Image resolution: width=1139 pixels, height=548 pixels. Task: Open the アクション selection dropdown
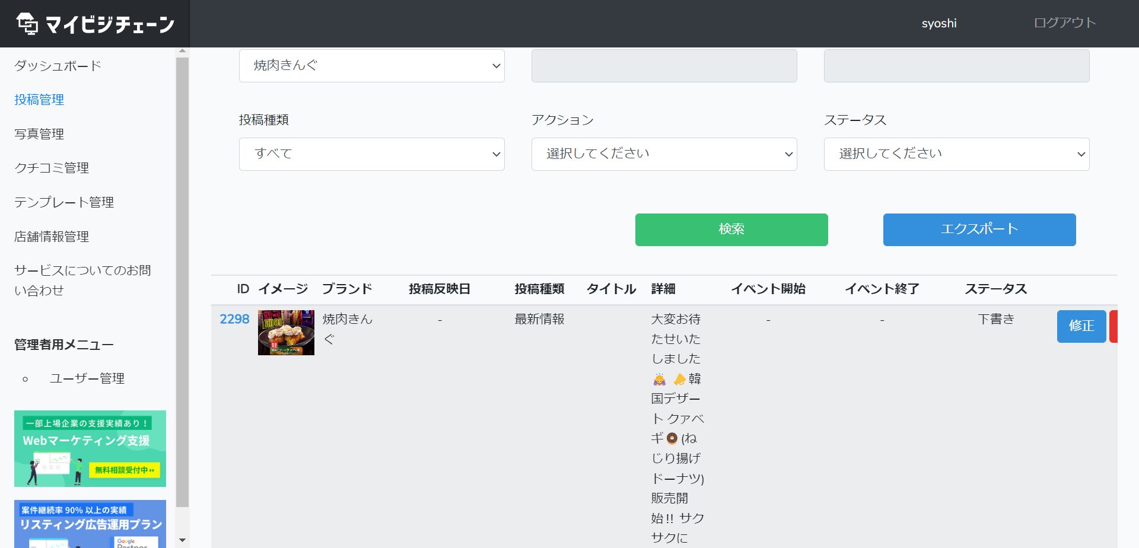click(x=664, y=154)
